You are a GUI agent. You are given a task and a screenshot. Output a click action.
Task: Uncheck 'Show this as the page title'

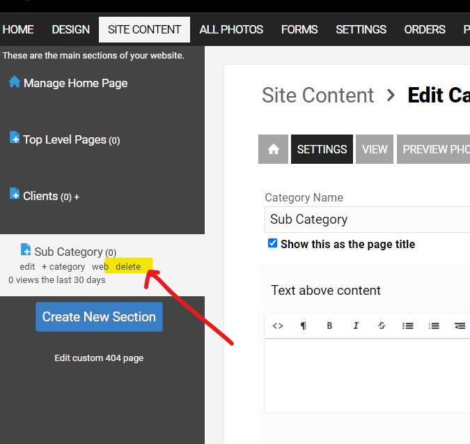tap(272, 243)
